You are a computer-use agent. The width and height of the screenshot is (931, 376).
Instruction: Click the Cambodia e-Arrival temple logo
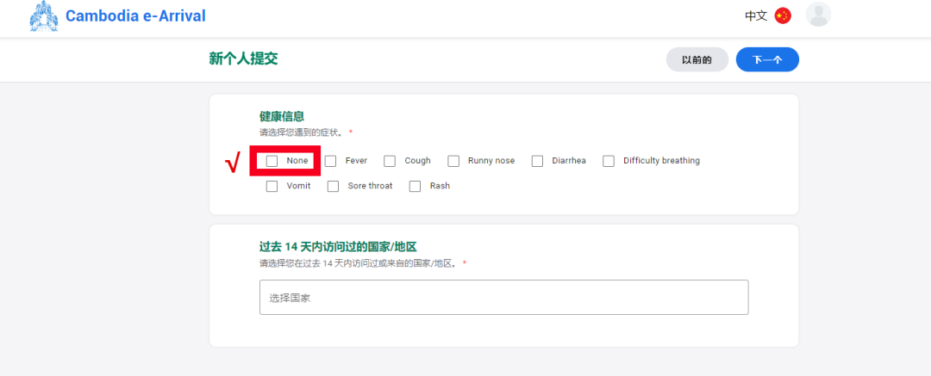(x=44, y=16)
